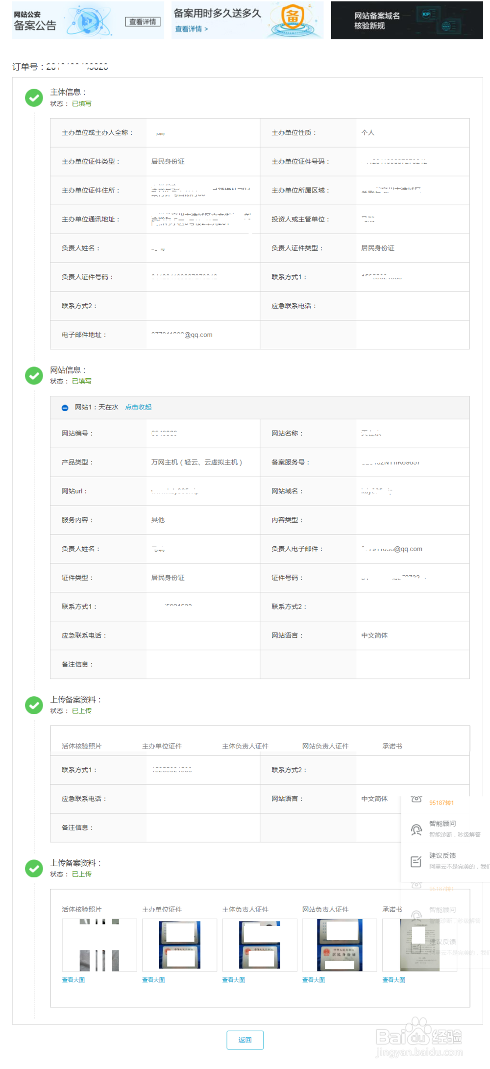490x1069 pixels.
Task: Click the 网站url label
Action: [74, 491]
